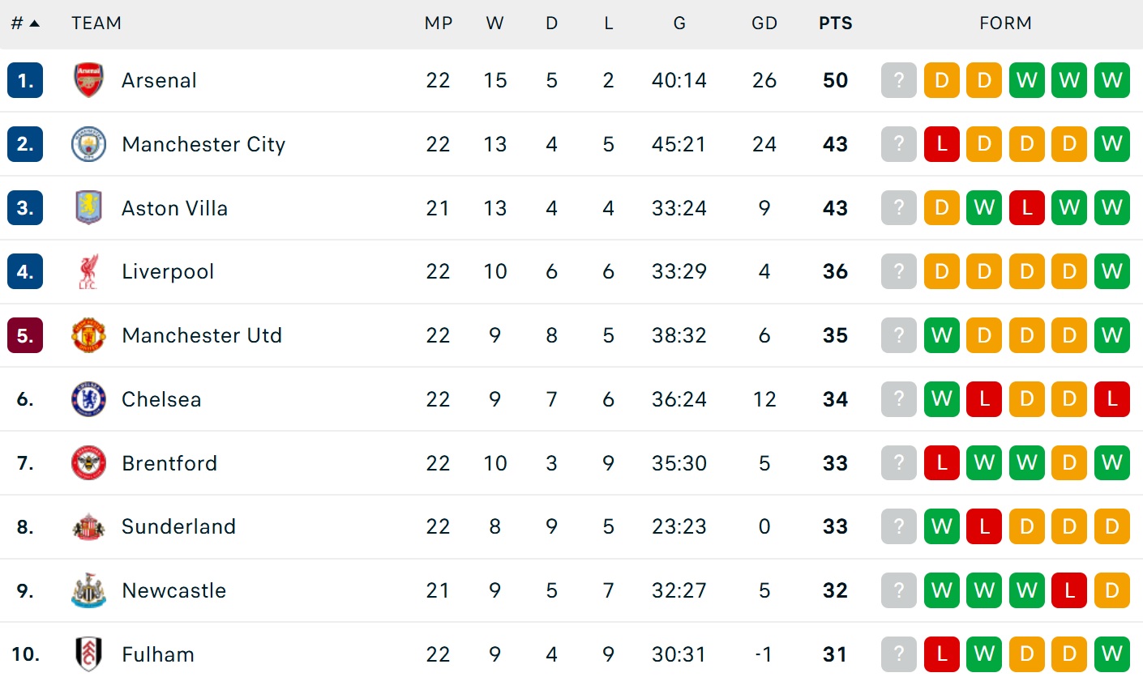The image size is (1143, 677).
Task: Click Chelsea's most recent red L badge
Action: (x=1111, y=399)
